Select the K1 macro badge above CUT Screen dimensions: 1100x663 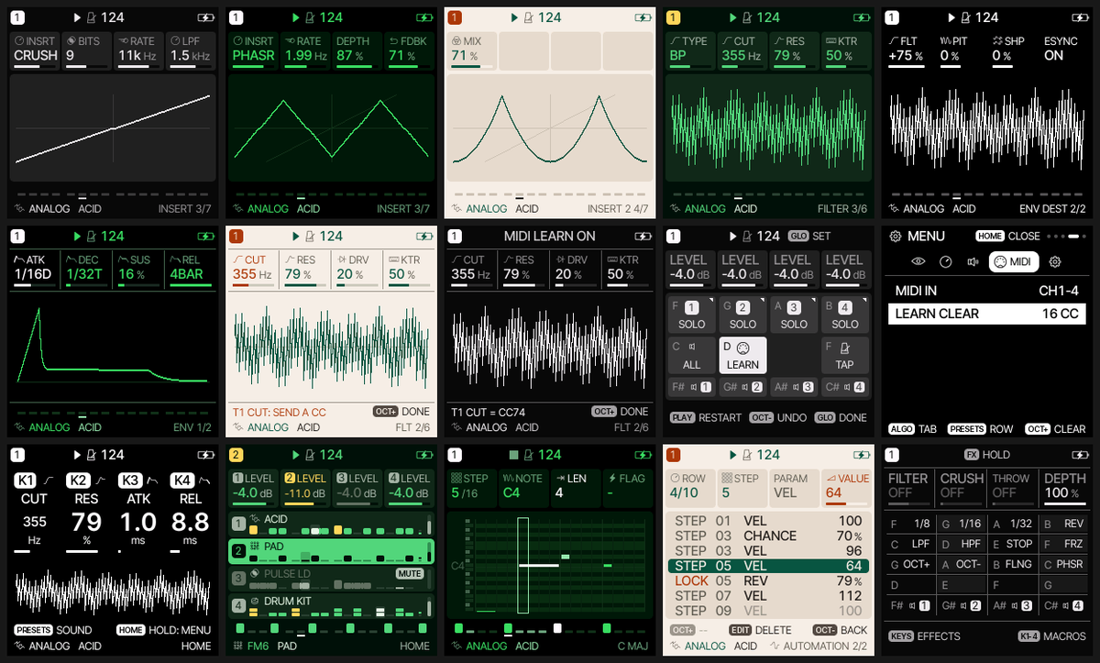25,480
